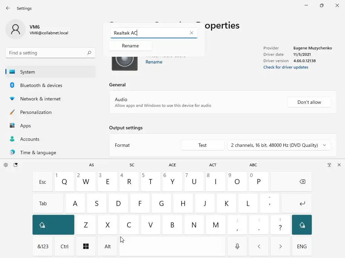Tap the C key
Viewport: 345px width, 258px height.
(129, 225)
